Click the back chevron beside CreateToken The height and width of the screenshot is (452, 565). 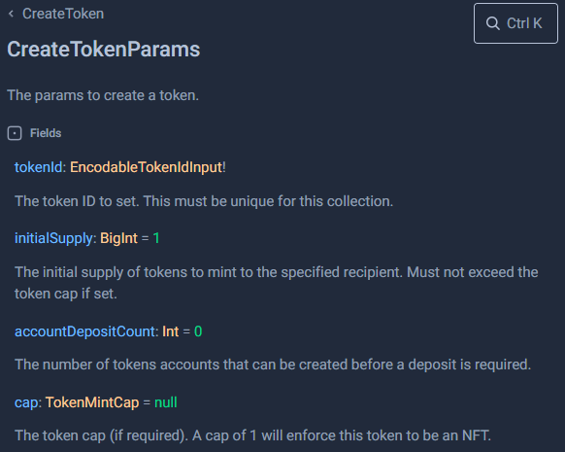12,14
